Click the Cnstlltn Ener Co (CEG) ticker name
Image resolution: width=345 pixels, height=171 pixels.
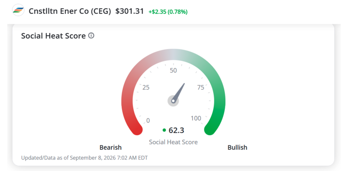[70, 11]
